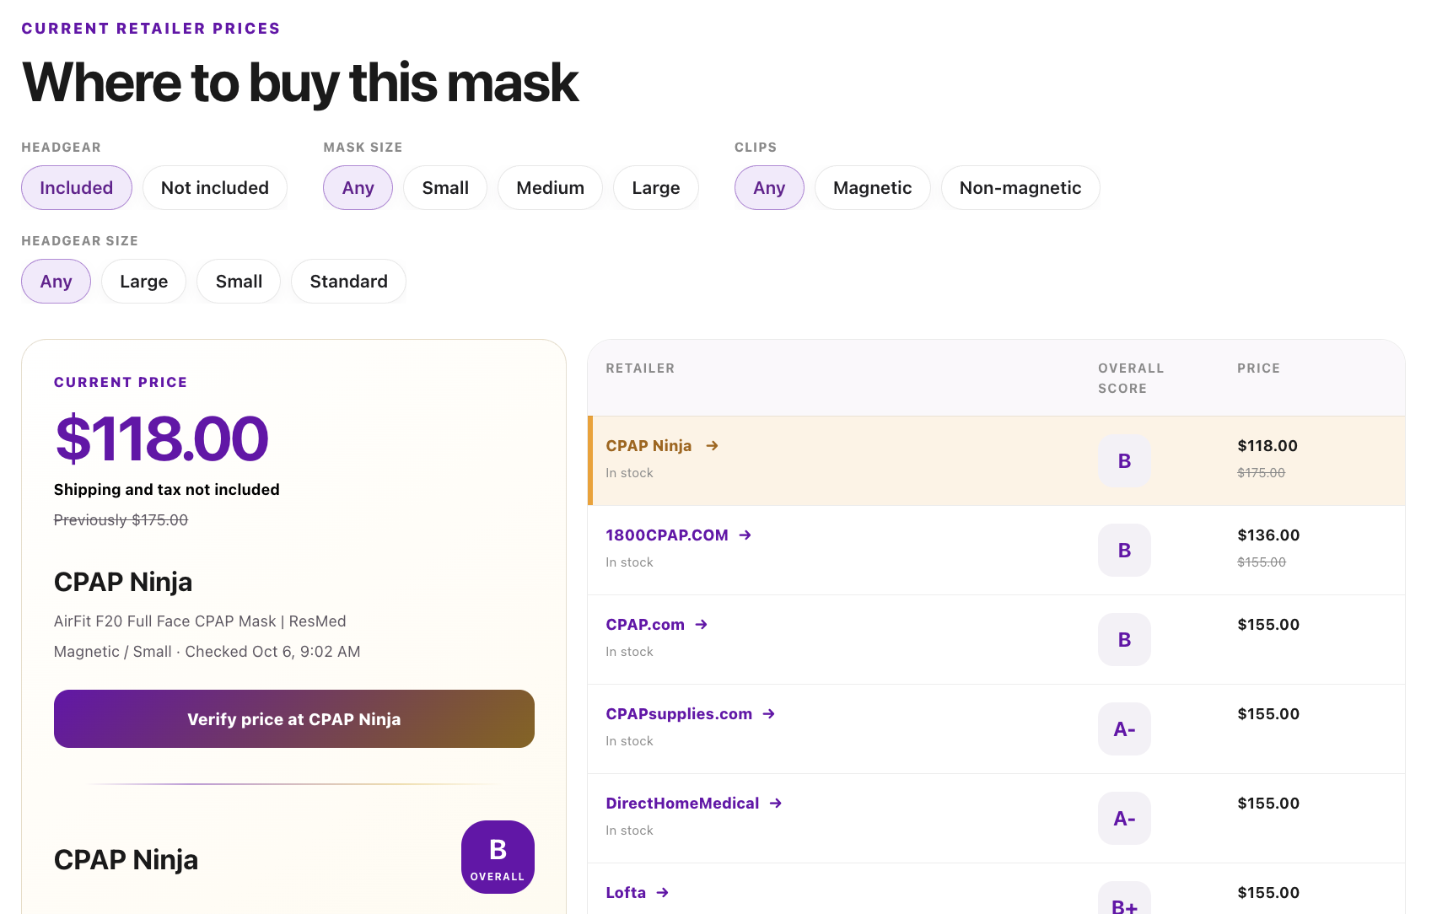Click the arrow icon next to CPAP.com

(701, 624)
